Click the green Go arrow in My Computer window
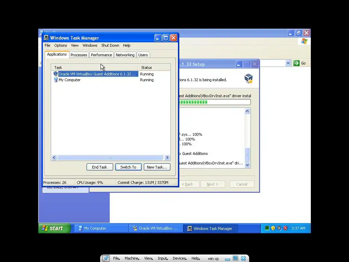This screenshot has height=262, width=349. pyautogui.click(x=296, y=63)
